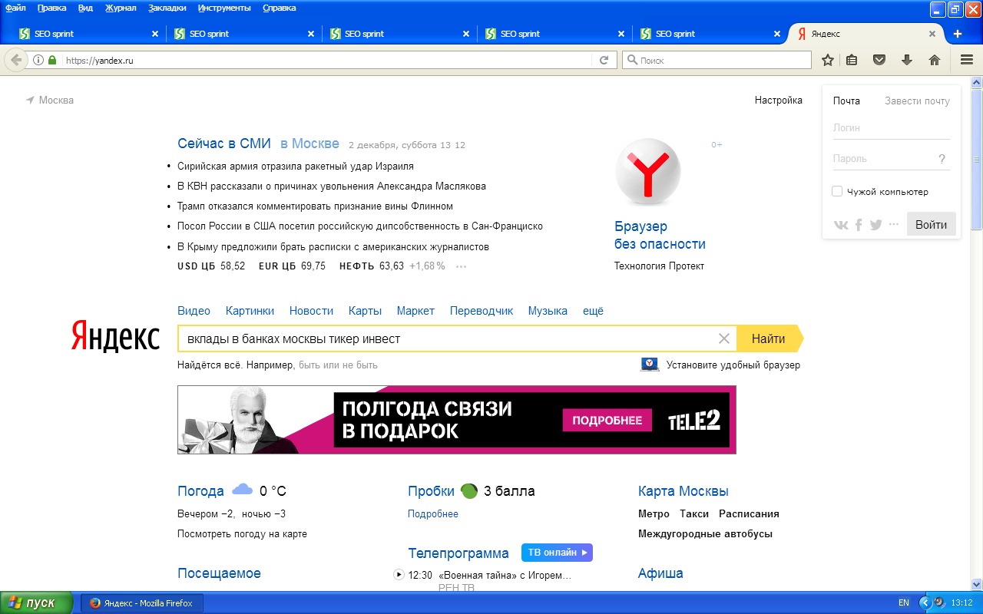
Task: Click the Firefox taskbar item Яндекс
Action: [141, 603]
